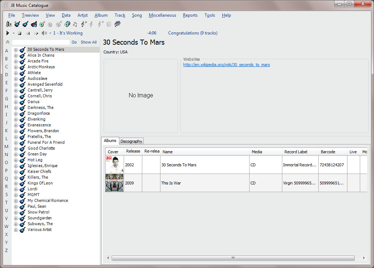Click the sheet music notes toolbar icon
This screenshot has width=374, height=268.
click(118, 24)
